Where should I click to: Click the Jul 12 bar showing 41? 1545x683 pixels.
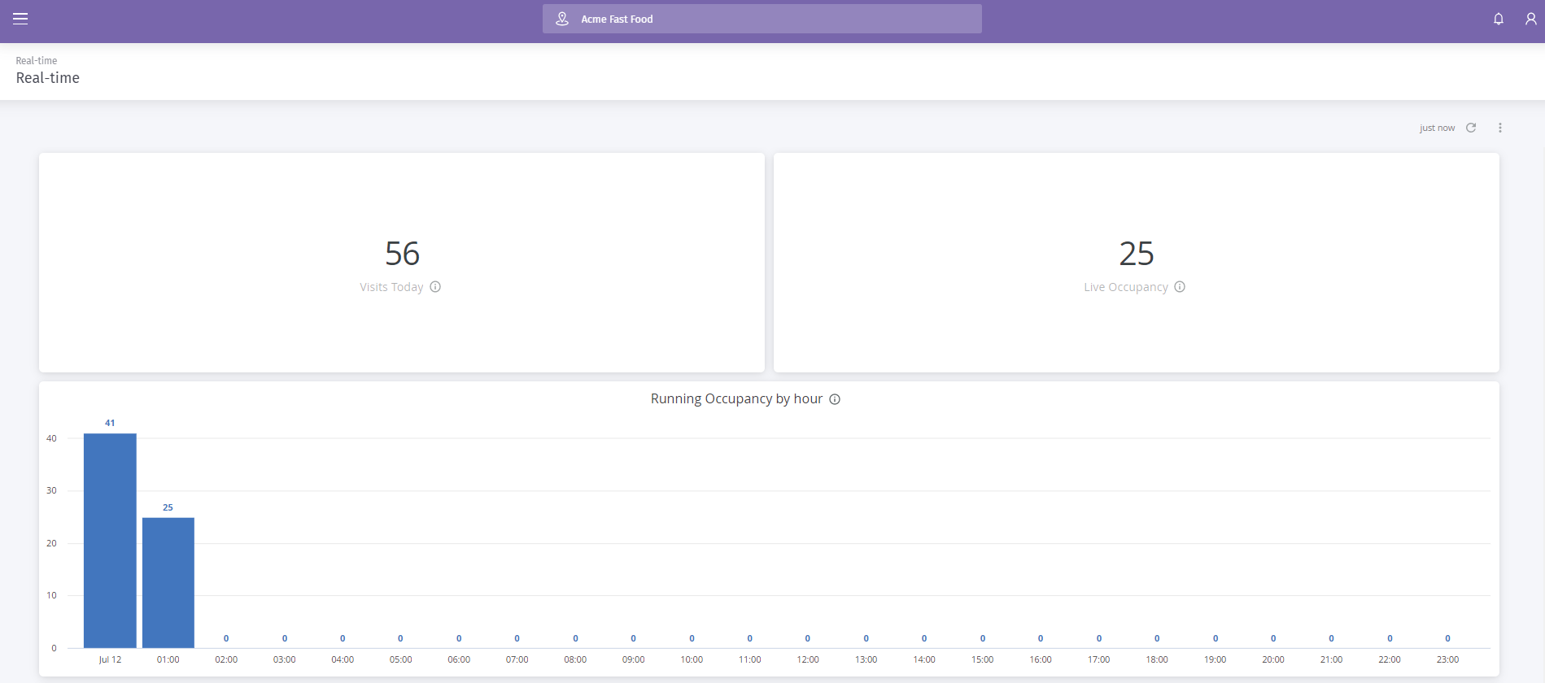pyautogui.click(x=110, y=541)
